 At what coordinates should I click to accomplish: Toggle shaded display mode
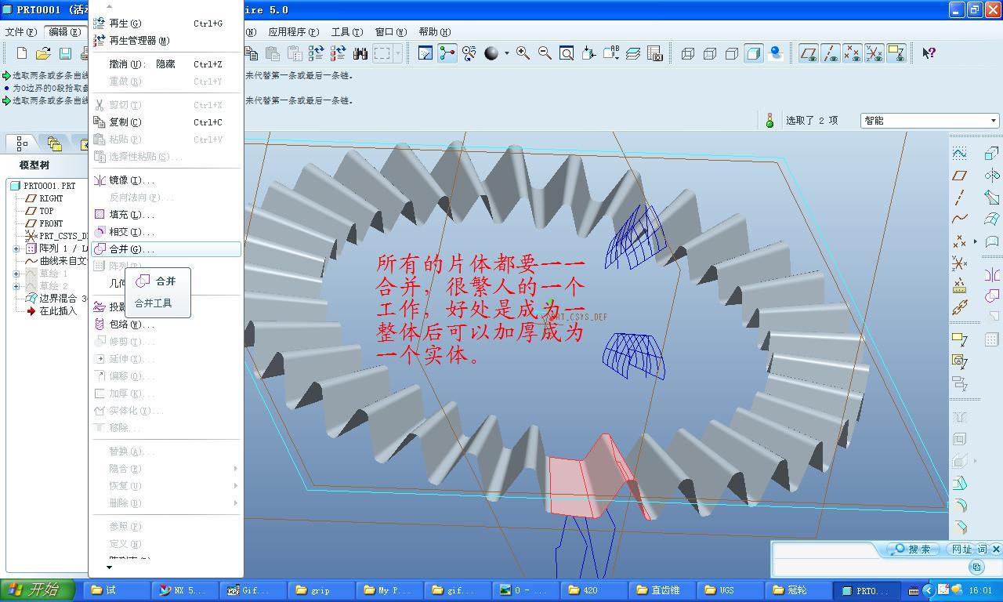point(754,53)
